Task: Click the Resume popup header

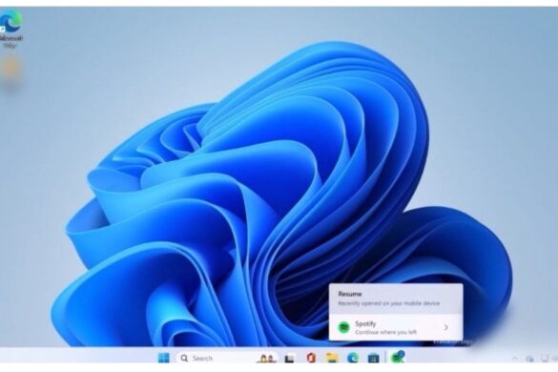Action: coord(396,299)
